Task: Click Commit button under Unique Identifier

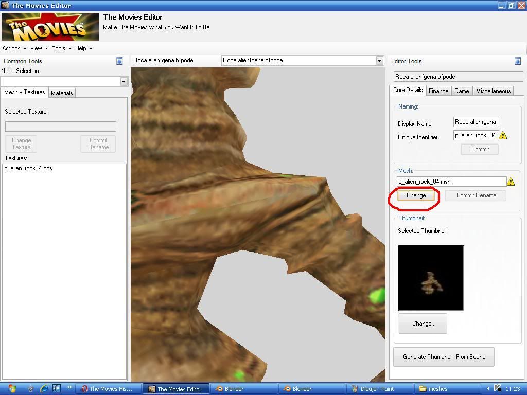Action: (x=480, y=149)
